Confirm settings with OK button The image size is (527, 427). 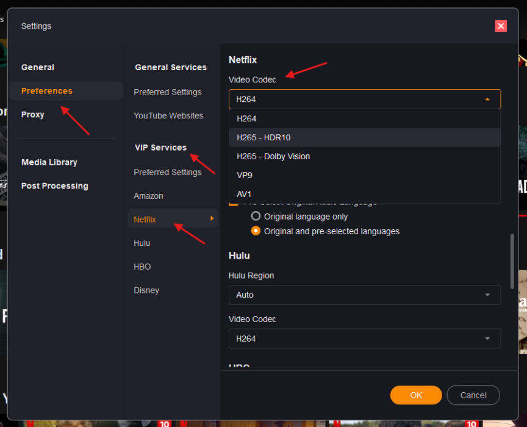(x=416, y=395)
